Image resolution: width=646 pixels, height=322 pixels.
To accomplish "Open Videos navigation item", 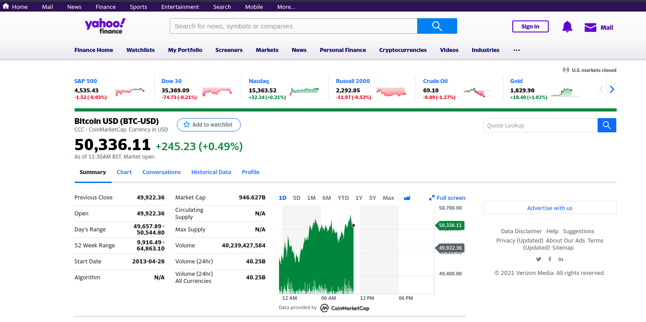I will click(x=449, y=50).
